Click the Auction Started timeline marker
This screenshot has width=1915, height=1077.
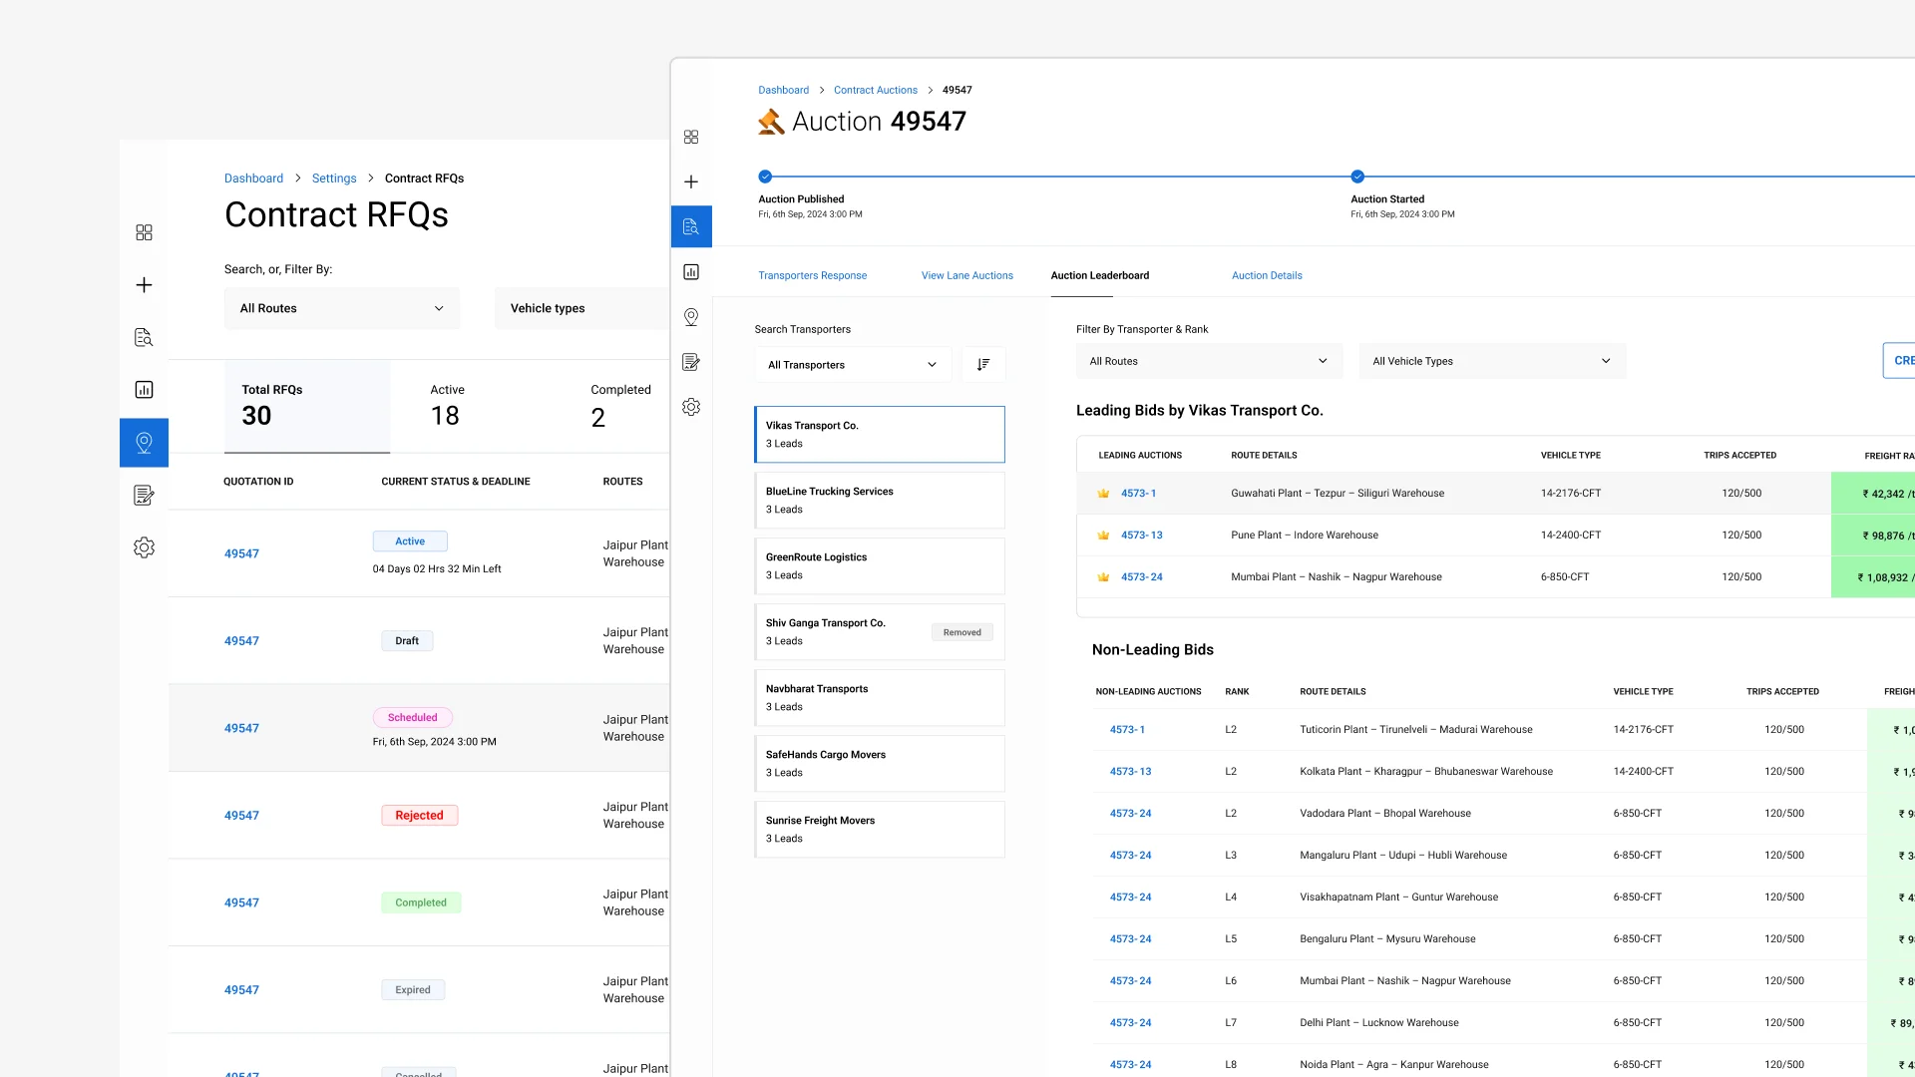coord(1357,177)
